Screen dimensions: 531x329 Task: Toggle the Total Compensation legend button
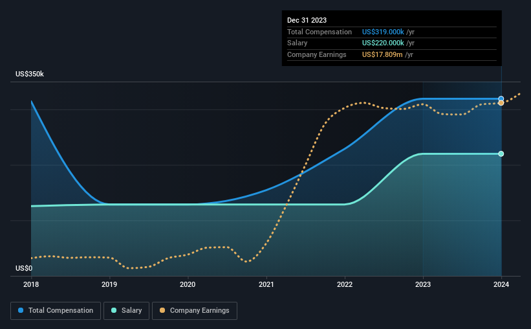56,311
